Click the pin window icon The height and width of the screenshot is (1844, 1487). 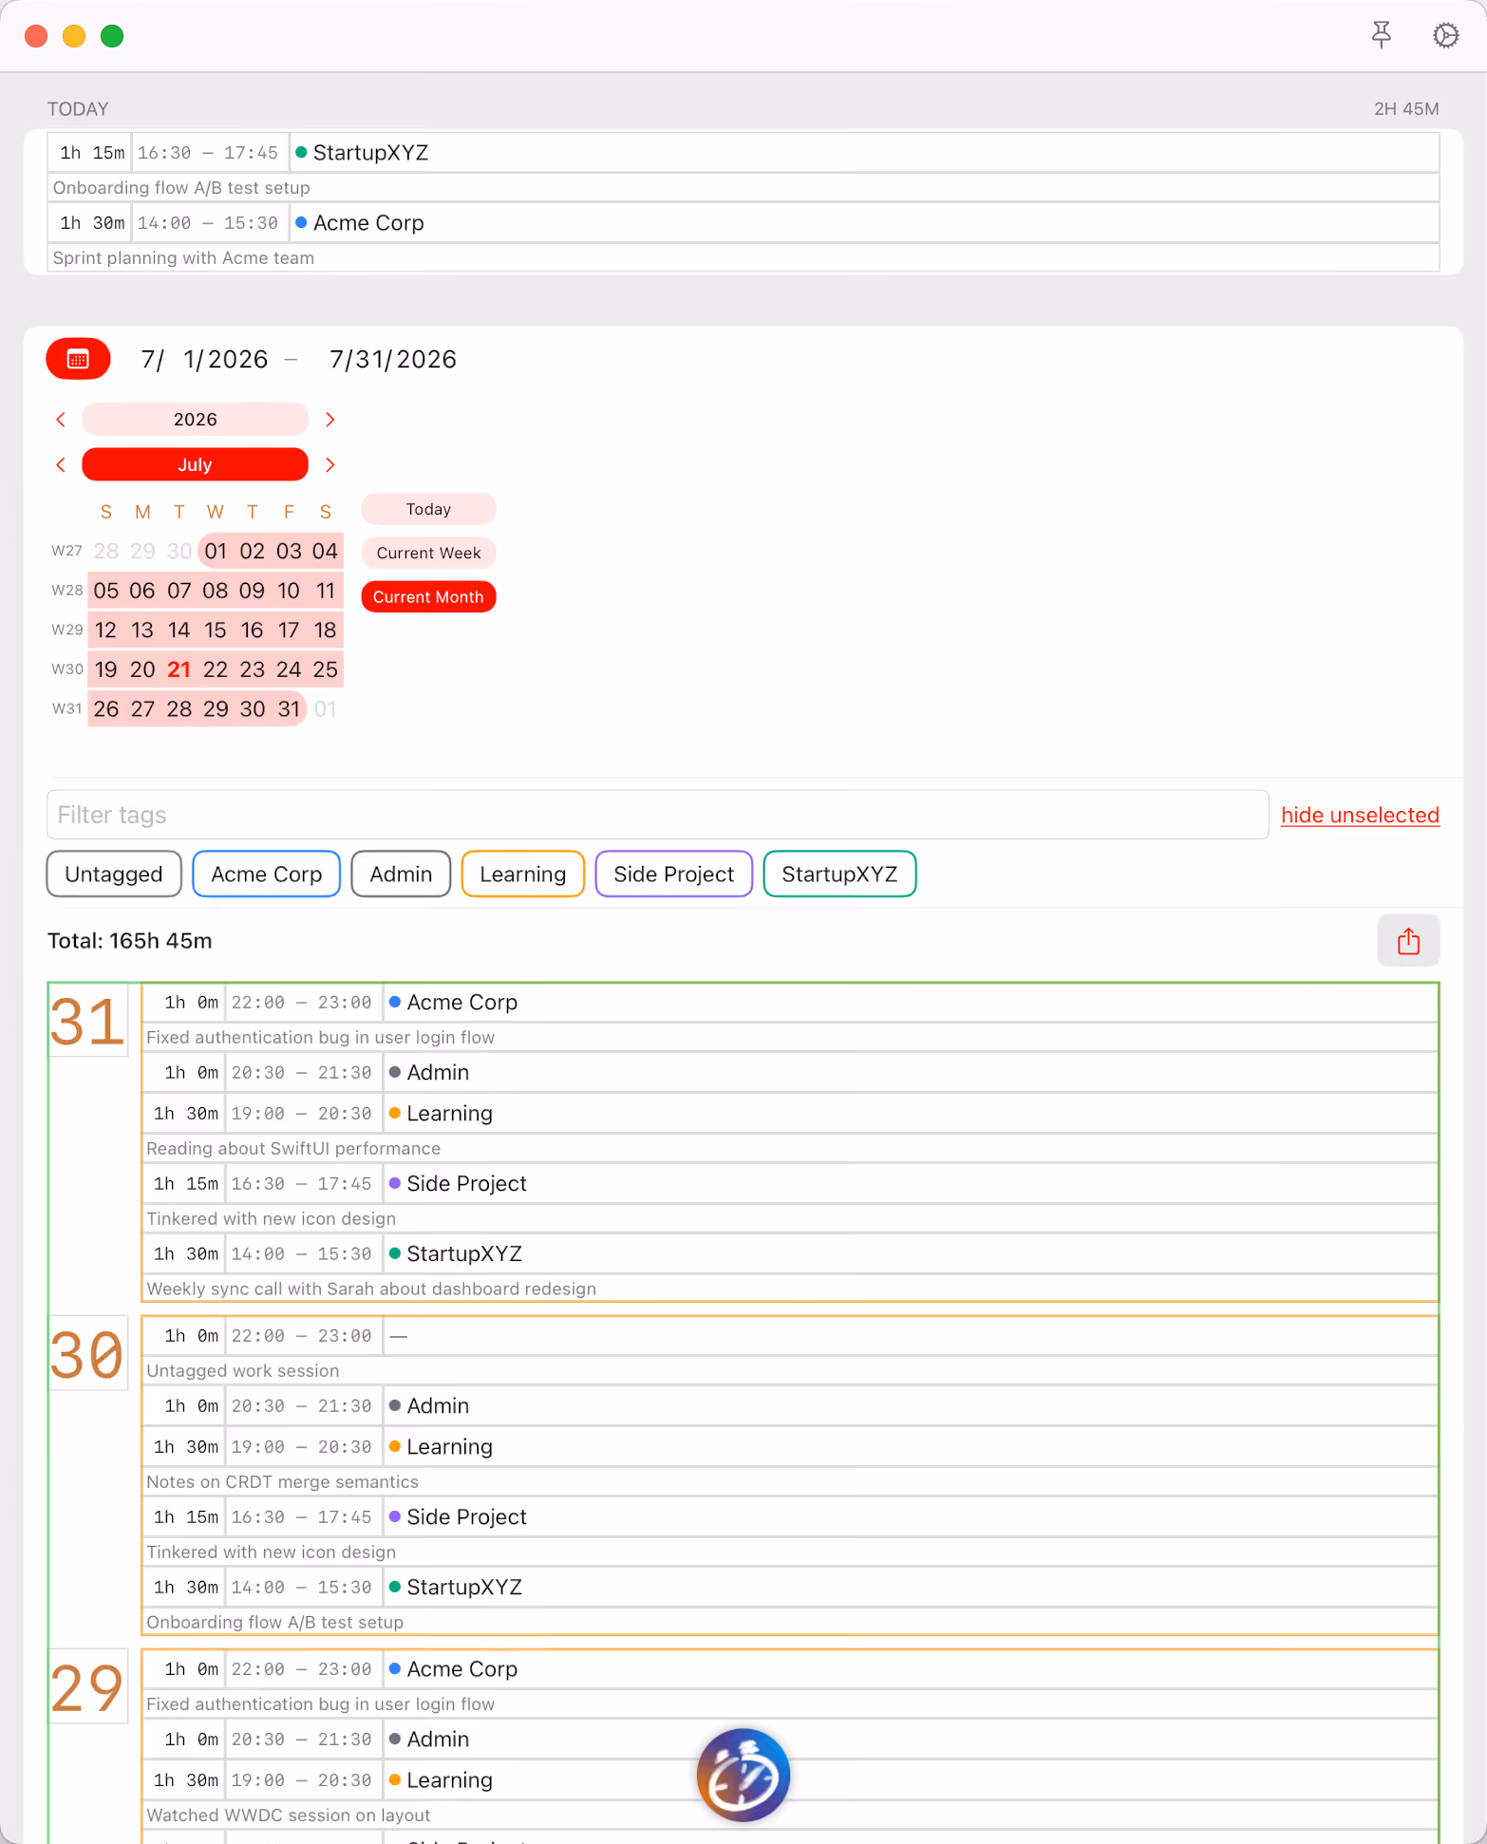point(1382,36)
